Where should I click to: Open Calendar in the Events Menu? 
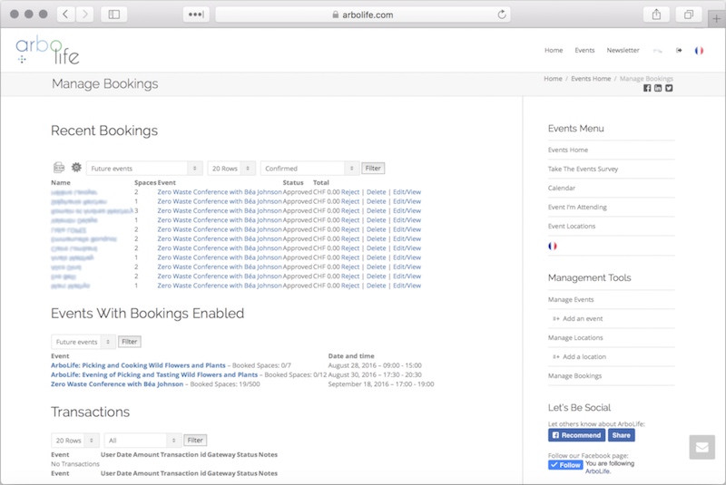pos(562,188)
